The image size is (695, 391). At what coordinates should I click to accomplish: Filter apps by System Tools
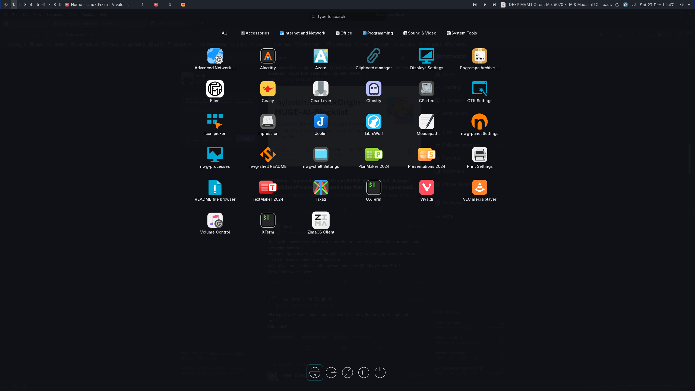pos(462,33)
